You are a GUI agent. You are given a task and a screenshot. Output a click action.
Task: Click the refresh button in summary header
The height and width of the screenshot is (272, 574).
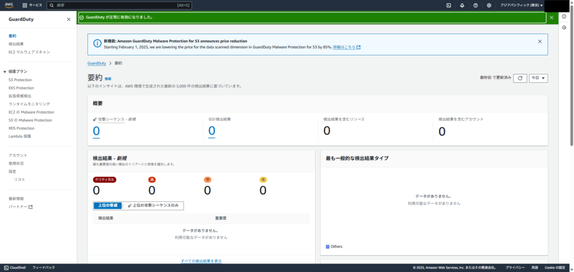[x=520, y=78]
